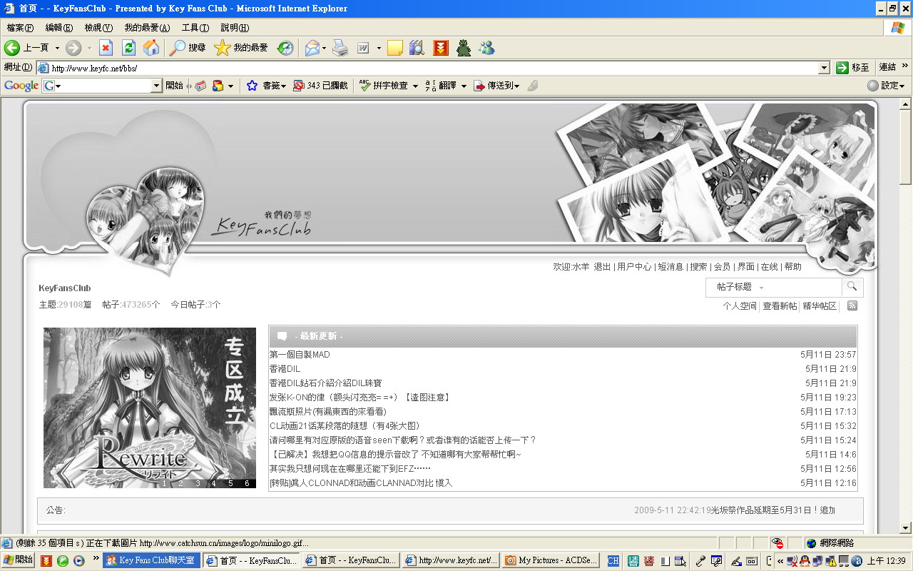Screen dimensions: 913x571
Task: Click the green dinosaur toolbar icon
Action: (x=464, y=48)
